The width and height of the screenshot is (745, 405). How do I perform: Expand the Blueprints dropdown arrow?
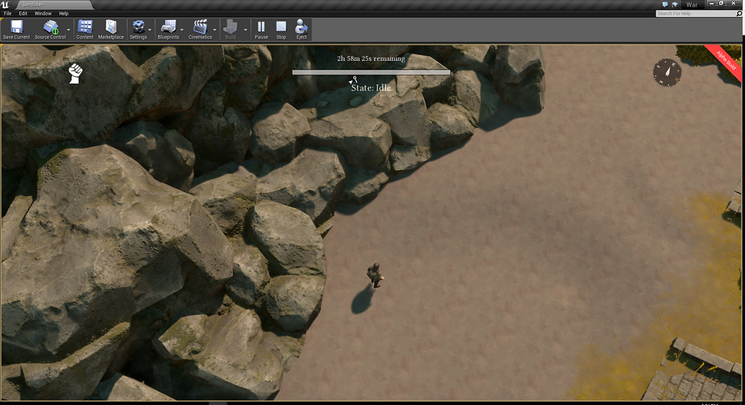click(182, 30)
